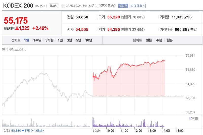Screen dimensions: 203x135
Task: Click the 13:00 mark on the time axis
Action: 152,131
